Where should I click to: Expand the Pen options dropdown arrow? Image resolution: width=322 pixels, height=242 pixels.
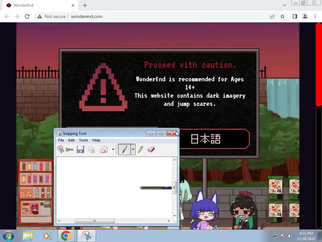(133, 149)
